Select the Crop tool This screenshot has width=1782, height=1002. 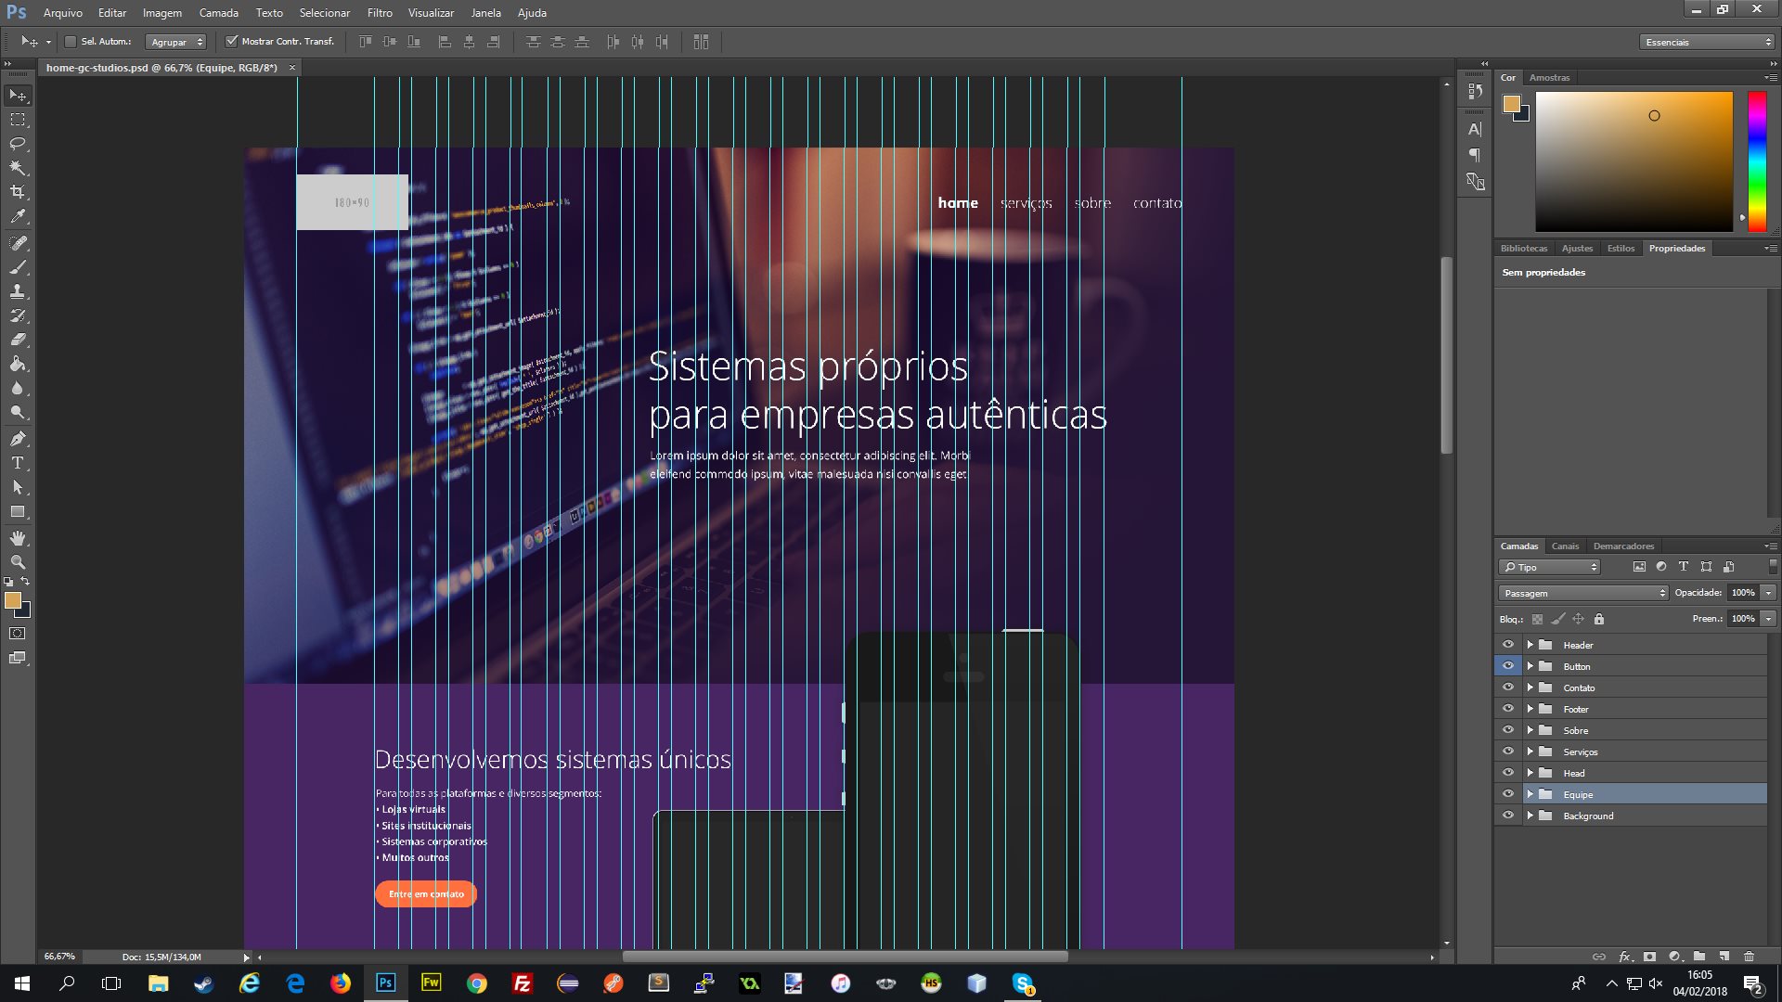[x=18, y=192]
